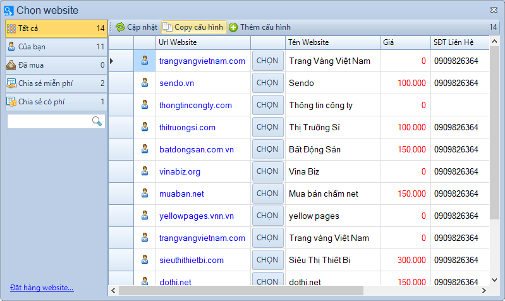This screenshot has width=505, height=301.
Task: Click CHỌN button for Thị Trường Sỉ
Action: point(267,127)
